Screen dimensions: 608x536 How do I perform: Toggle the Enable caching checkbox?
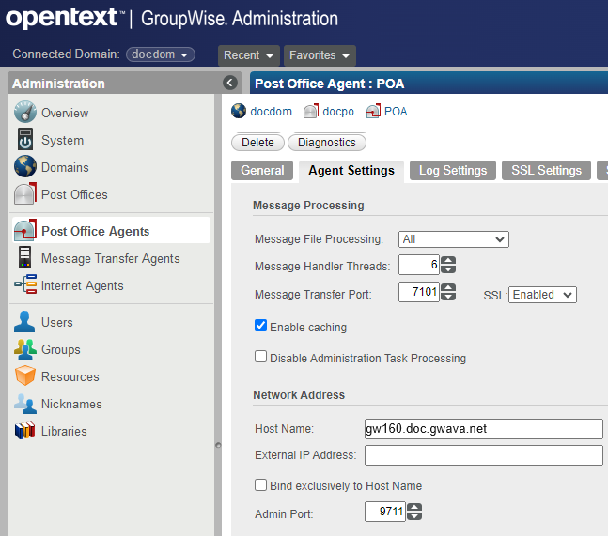[261, 327]
